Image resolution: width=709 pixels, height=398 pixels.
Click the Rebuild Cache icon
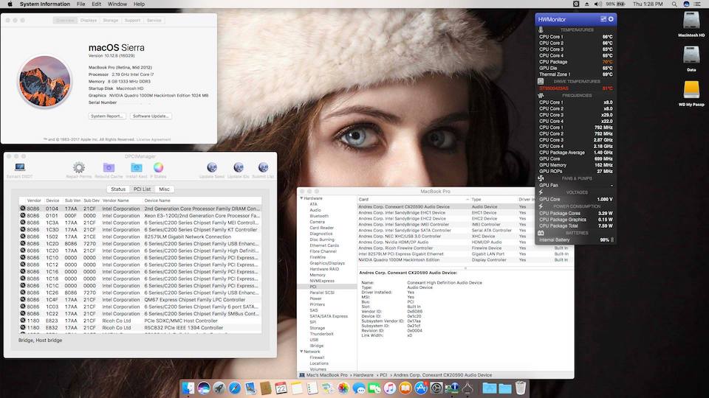point(109,168)
